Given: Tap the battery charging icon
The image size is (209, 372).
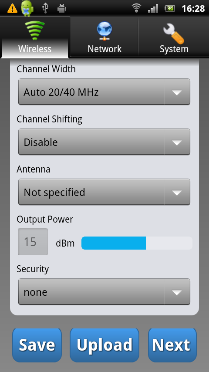Looking at the screenshot, I should pyautogui.click(x=169, y=9).
